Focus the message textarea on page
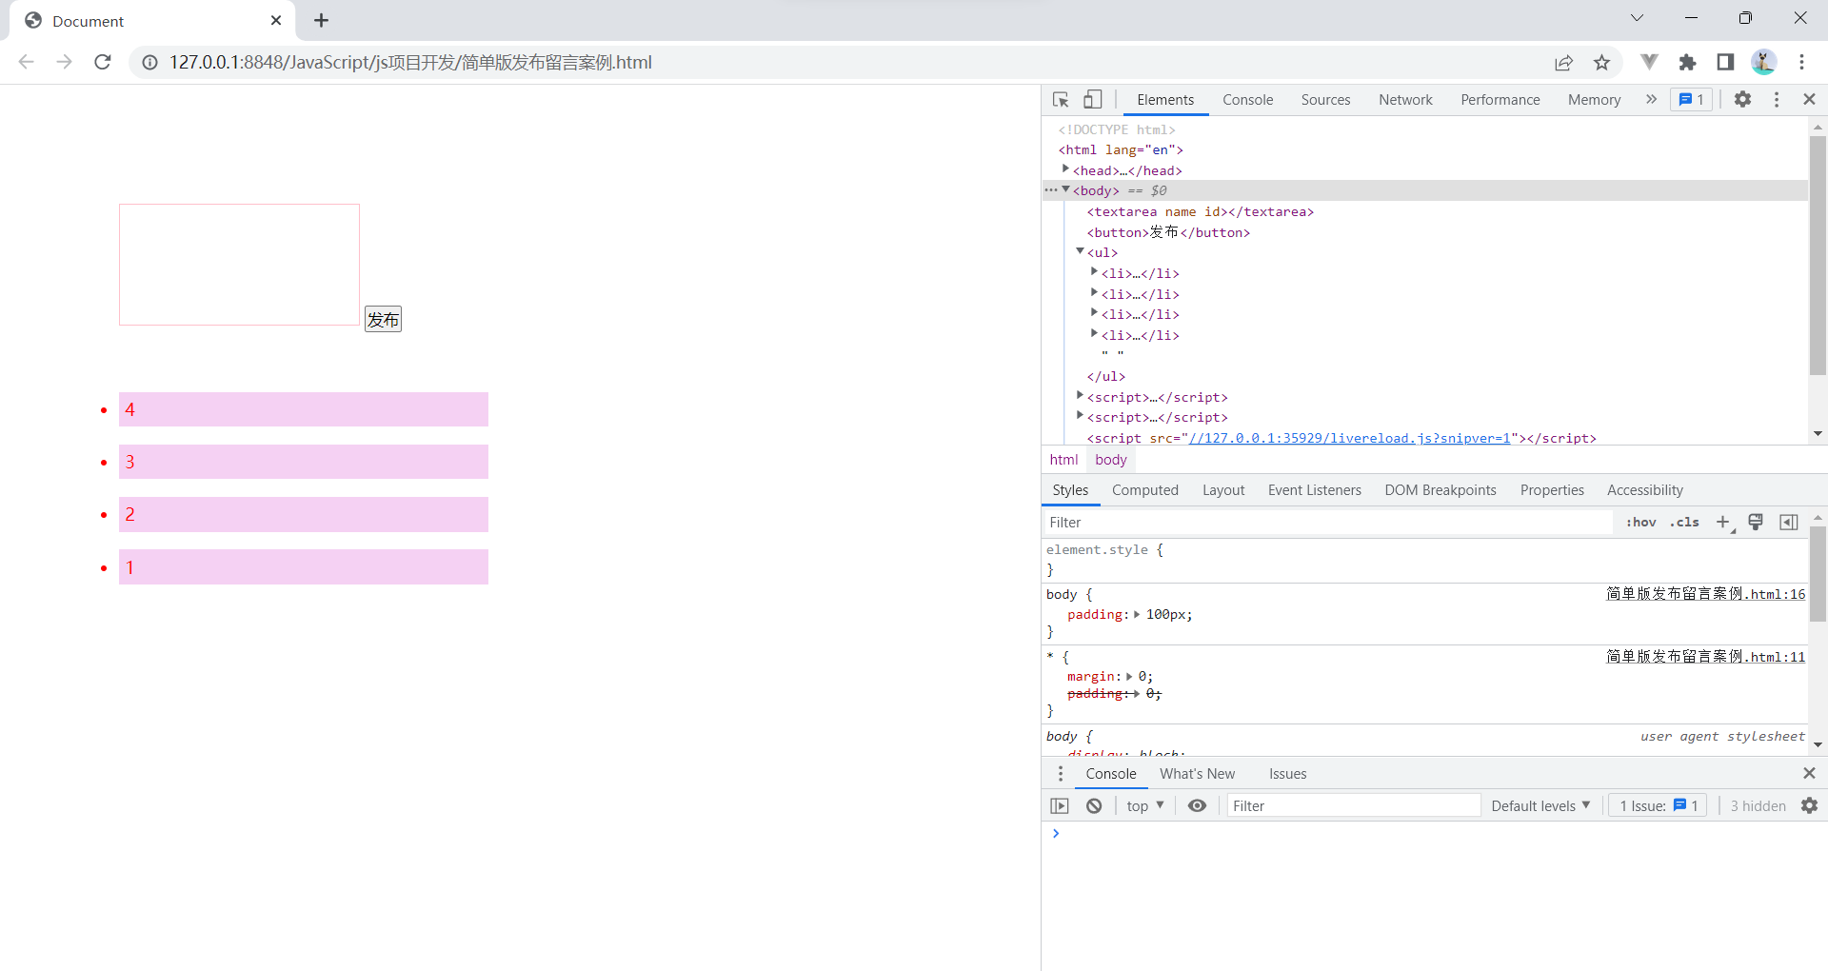 tap(239, 265)
